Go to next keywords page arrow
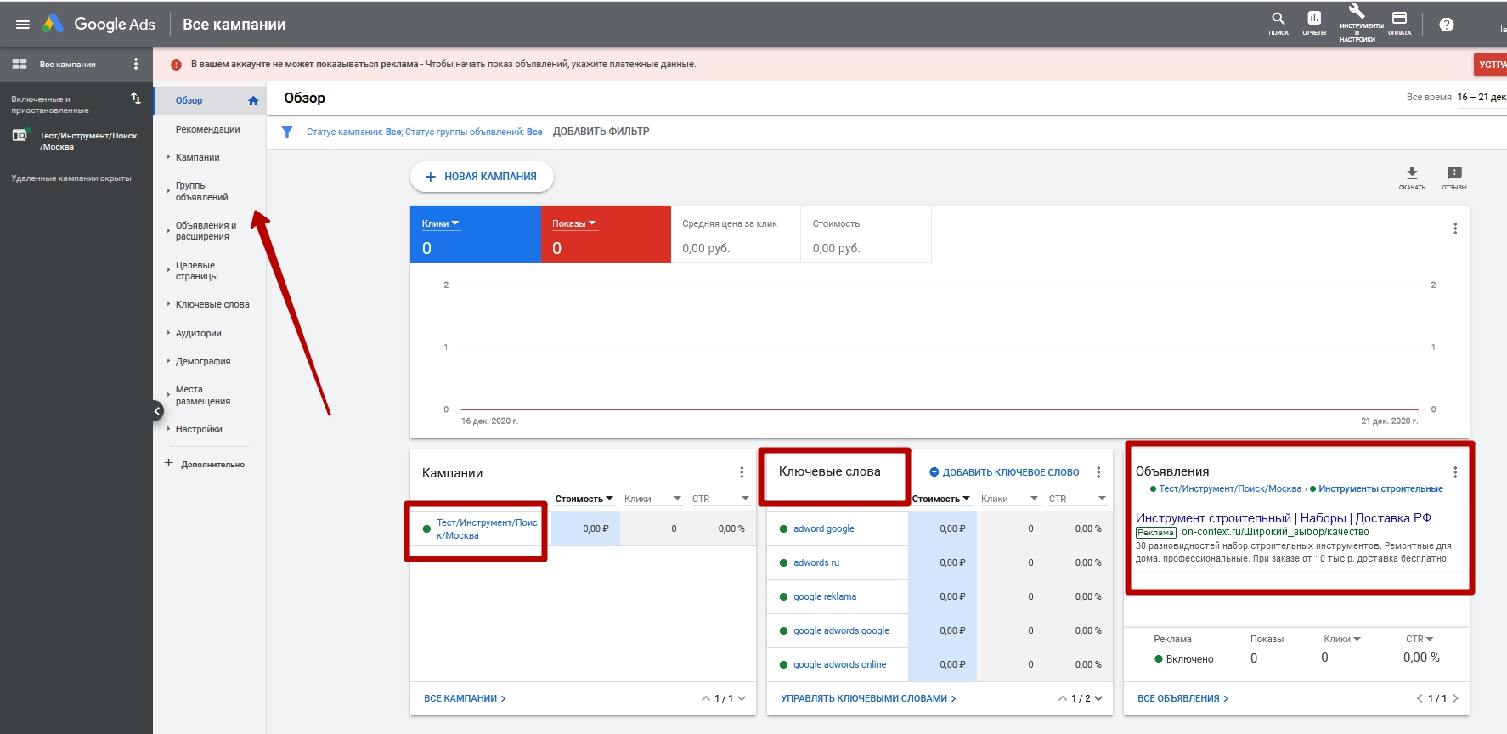This screenshot has height=734, width=1507. coord(1098,698)
